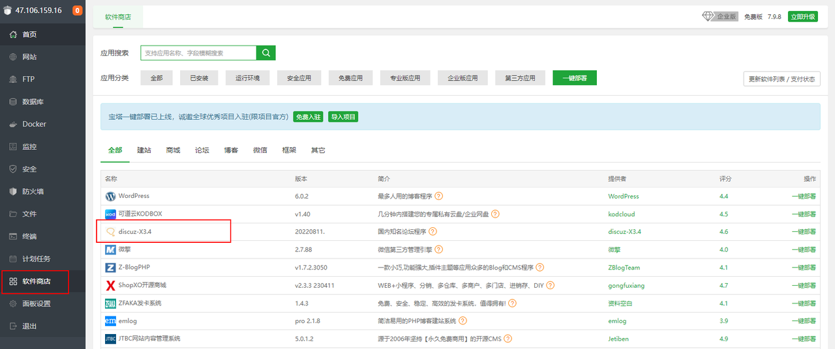Click 一键部署 link for discuz-X3.4
The height and width of the screenshot is (349, 835).
click(x=804, y=232)
